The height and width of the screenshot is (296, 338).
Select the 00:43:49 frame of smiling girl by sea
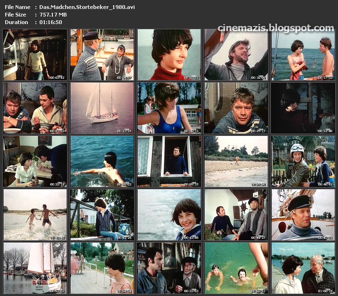pos(169,215)
